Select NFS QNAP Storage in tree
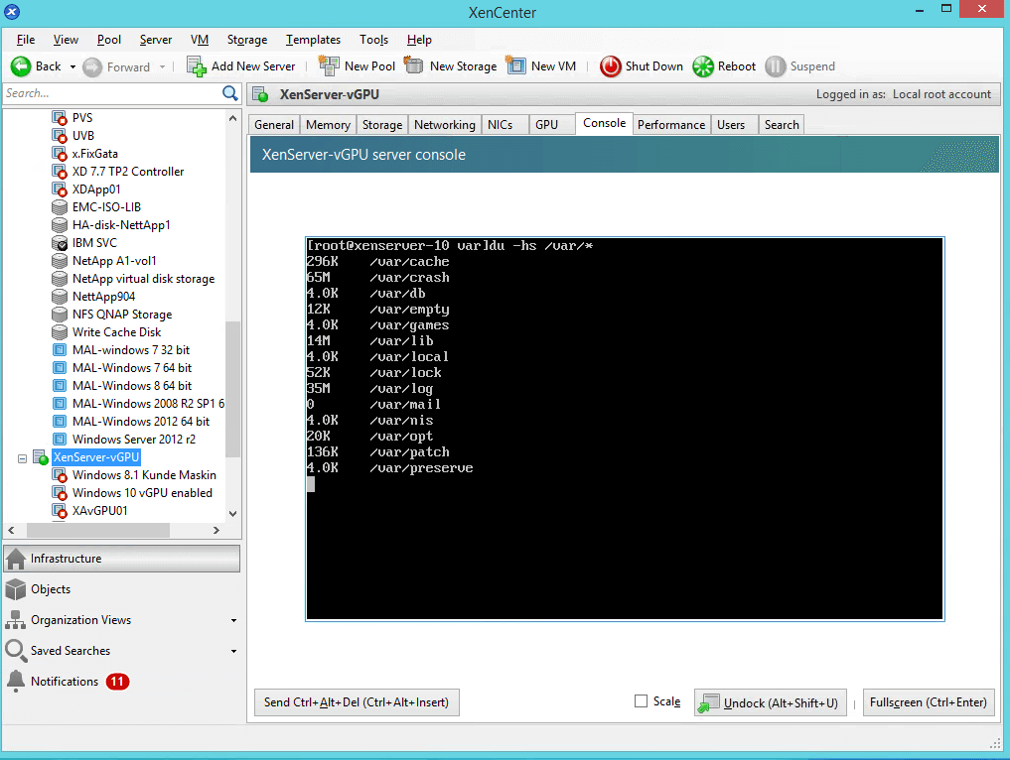The height and width of the screenshot is (760, 1010). click(122, 315)
